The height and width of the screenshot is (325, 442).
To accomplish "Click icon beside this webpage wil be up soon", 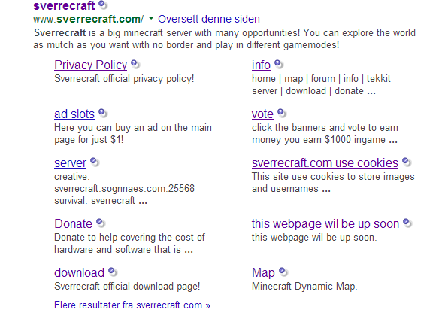I will coord(407,223).
